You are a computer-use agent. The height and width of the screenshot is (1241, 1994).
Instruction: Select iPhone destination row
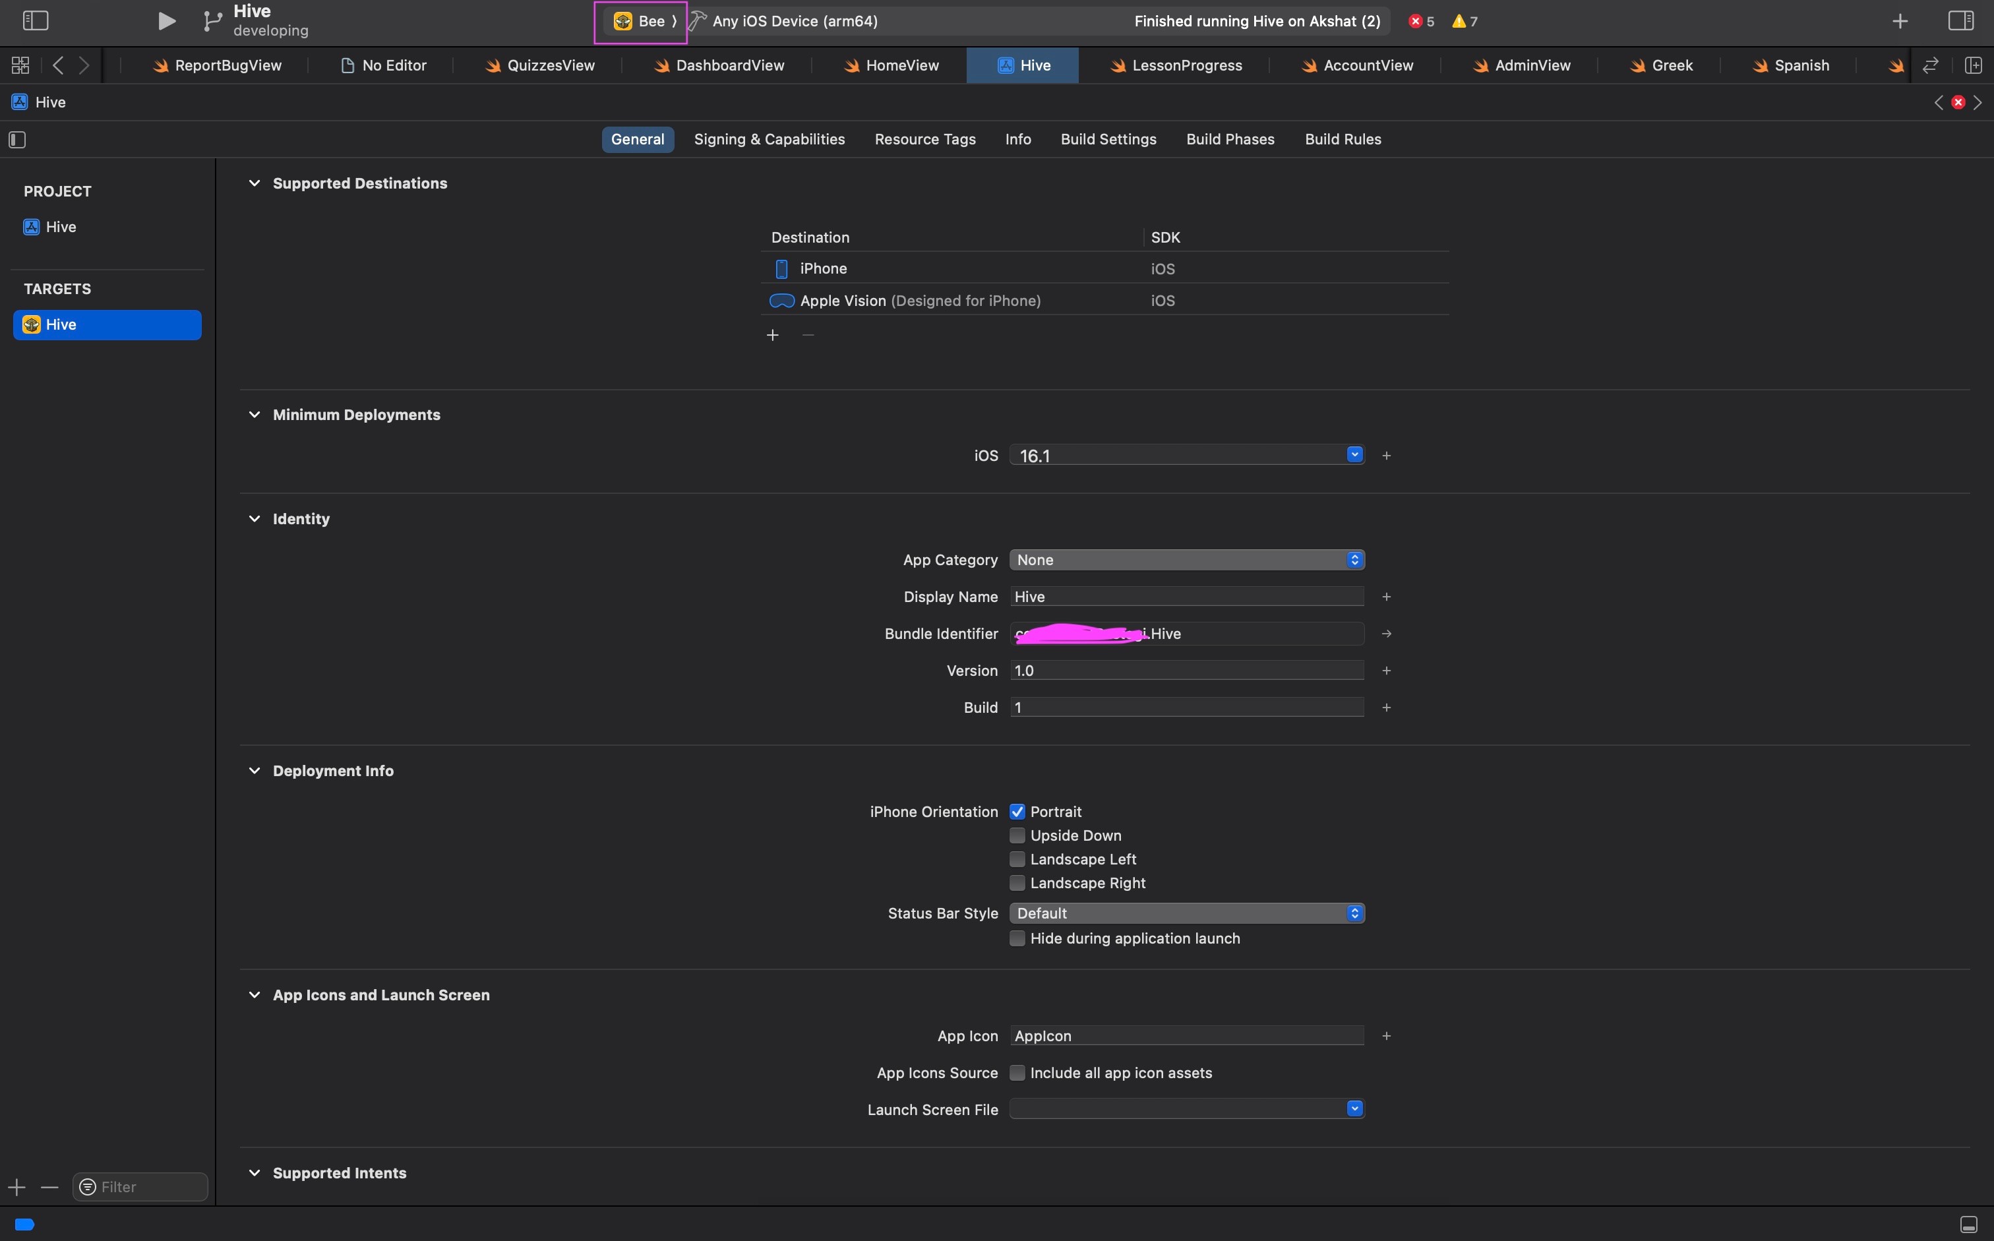(x=1104, y=268)
